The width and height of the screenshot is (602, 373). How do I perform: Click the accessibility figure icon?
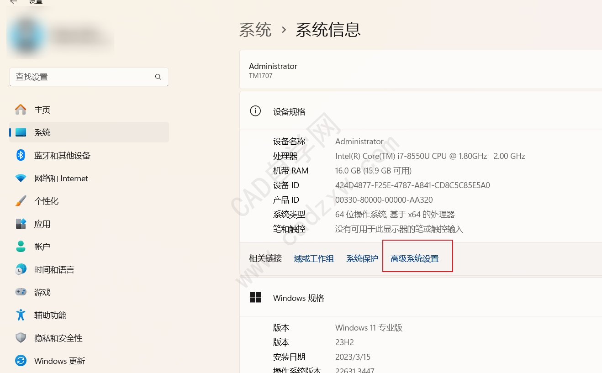(21, 315)
